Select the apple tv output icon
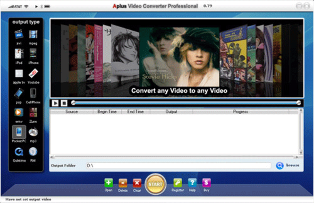 coord(19,74)
